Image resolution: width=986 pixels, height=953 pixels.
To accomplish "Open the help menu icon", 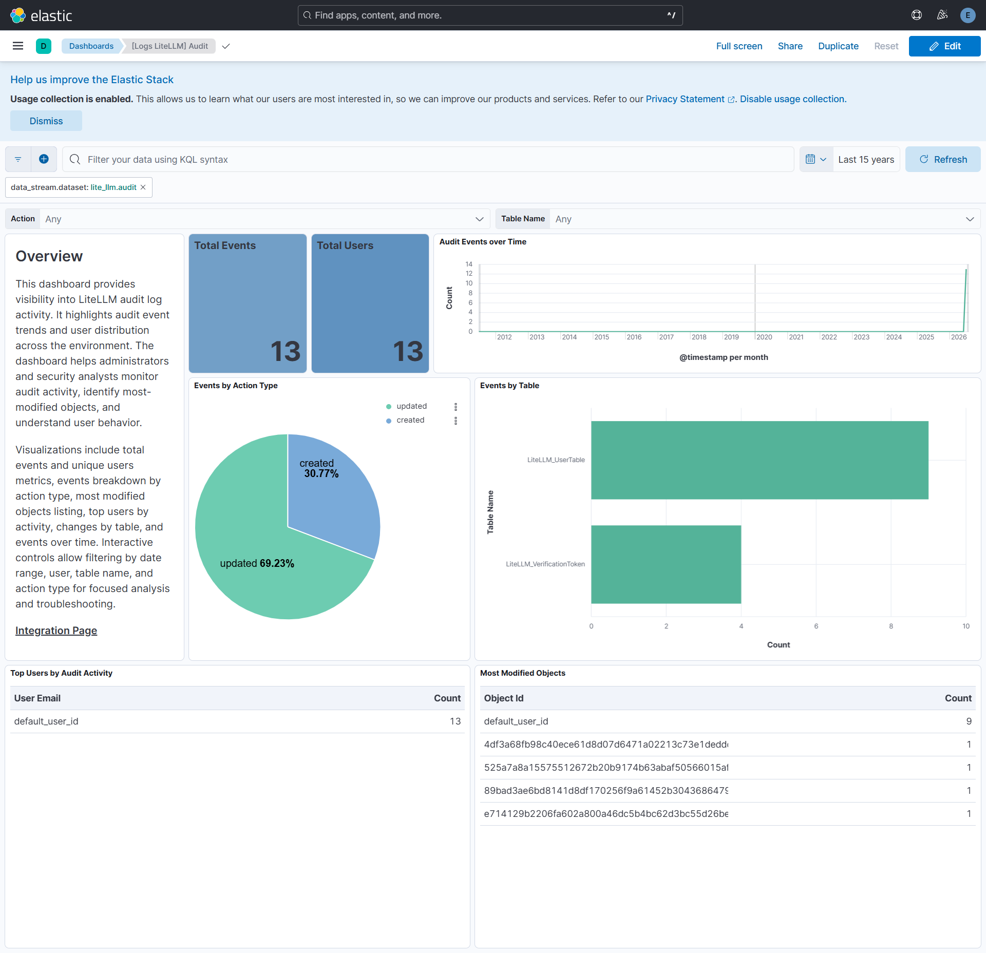I will tap(917, 15).
